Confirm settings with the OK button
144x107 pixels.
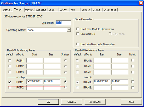48,102
